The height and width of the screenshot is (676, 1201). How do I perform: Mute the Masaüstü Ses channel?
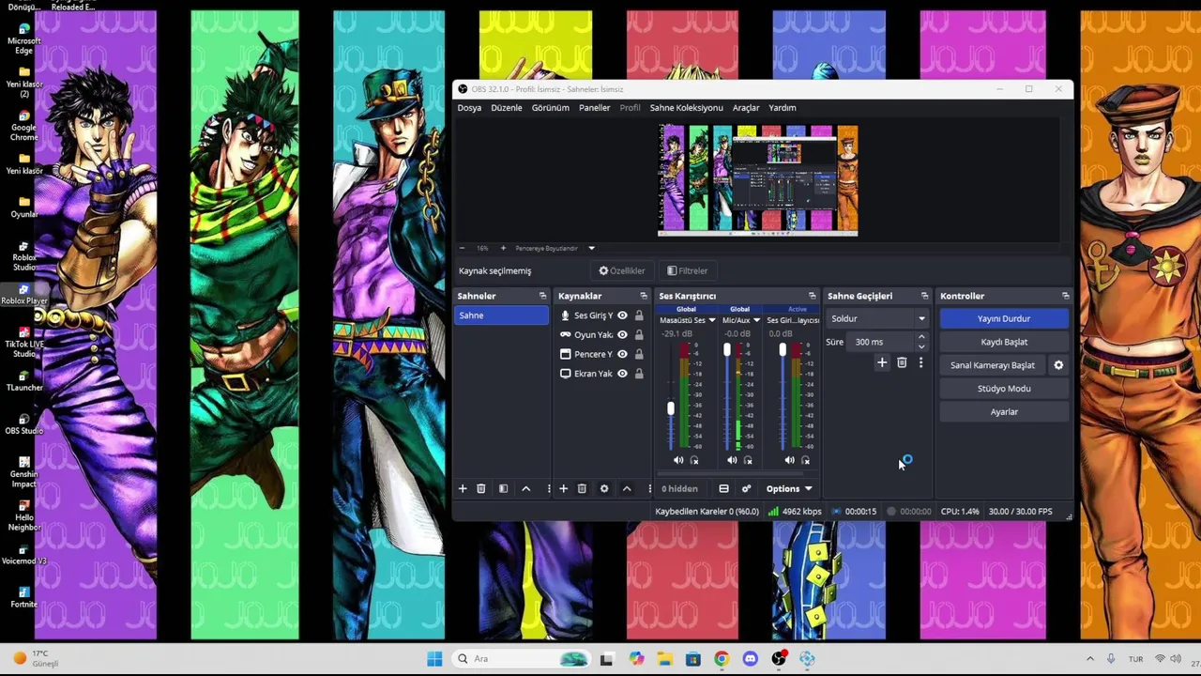(678, 460)
